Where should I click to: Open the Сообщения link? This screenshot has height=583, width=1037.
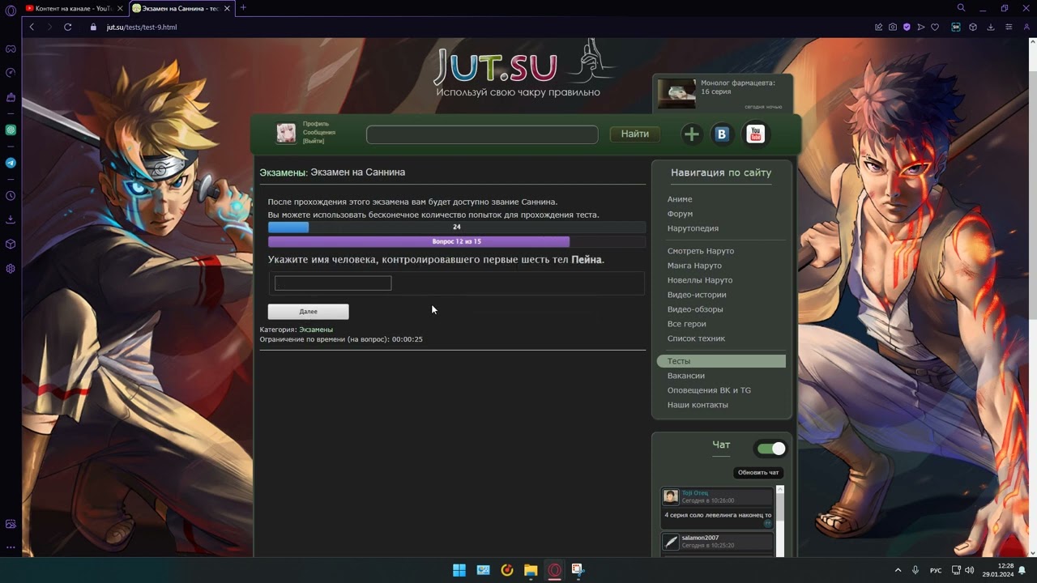click(319, 133)
